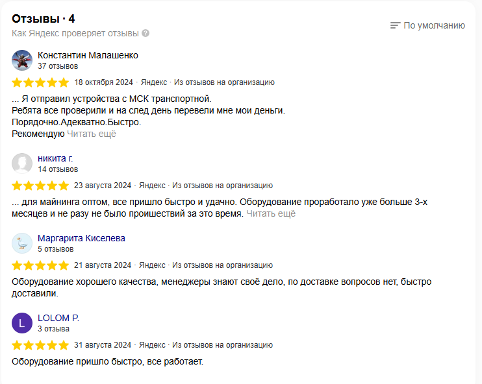Screen dimensions: 482x384
Task: Click the Отзывы · 4 heading
Action: pyautogui.click(x=44, y=18)
